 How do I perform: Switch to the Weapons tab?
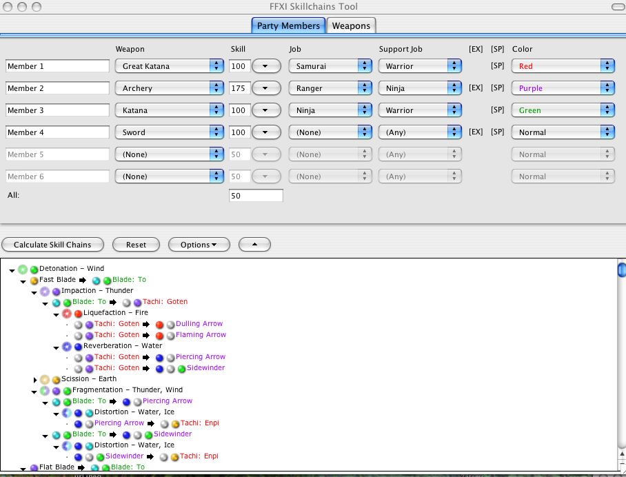tap(351, 26)
